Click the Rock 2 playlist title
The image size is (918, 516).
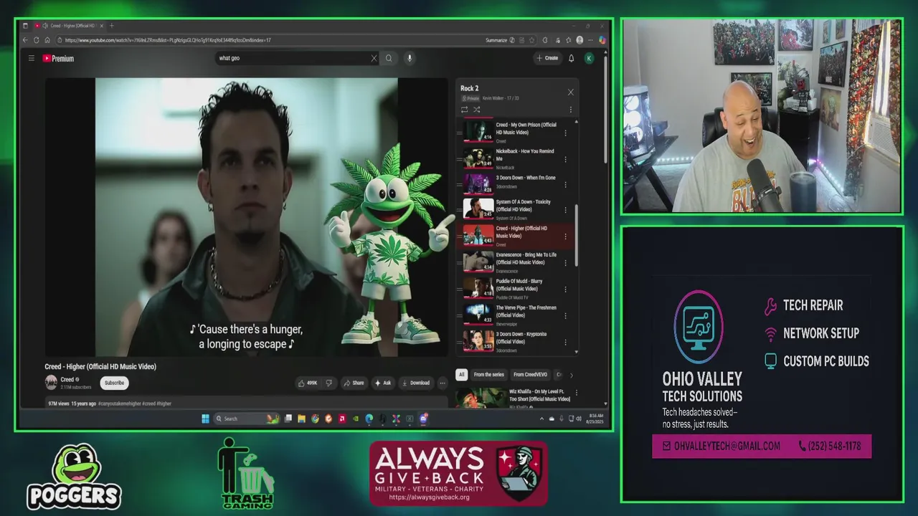tap(469, 89)
